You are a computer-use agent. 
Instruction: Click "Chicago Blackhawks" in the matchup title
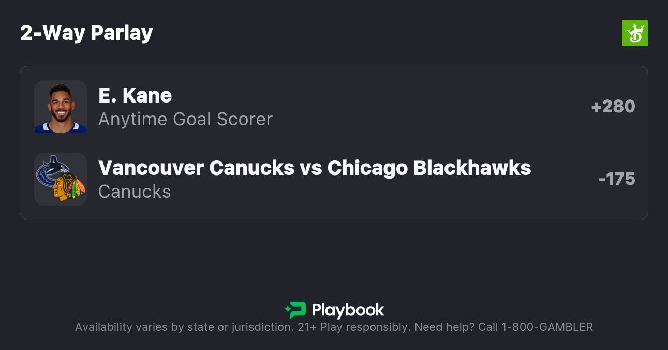[x=429, y=168]
